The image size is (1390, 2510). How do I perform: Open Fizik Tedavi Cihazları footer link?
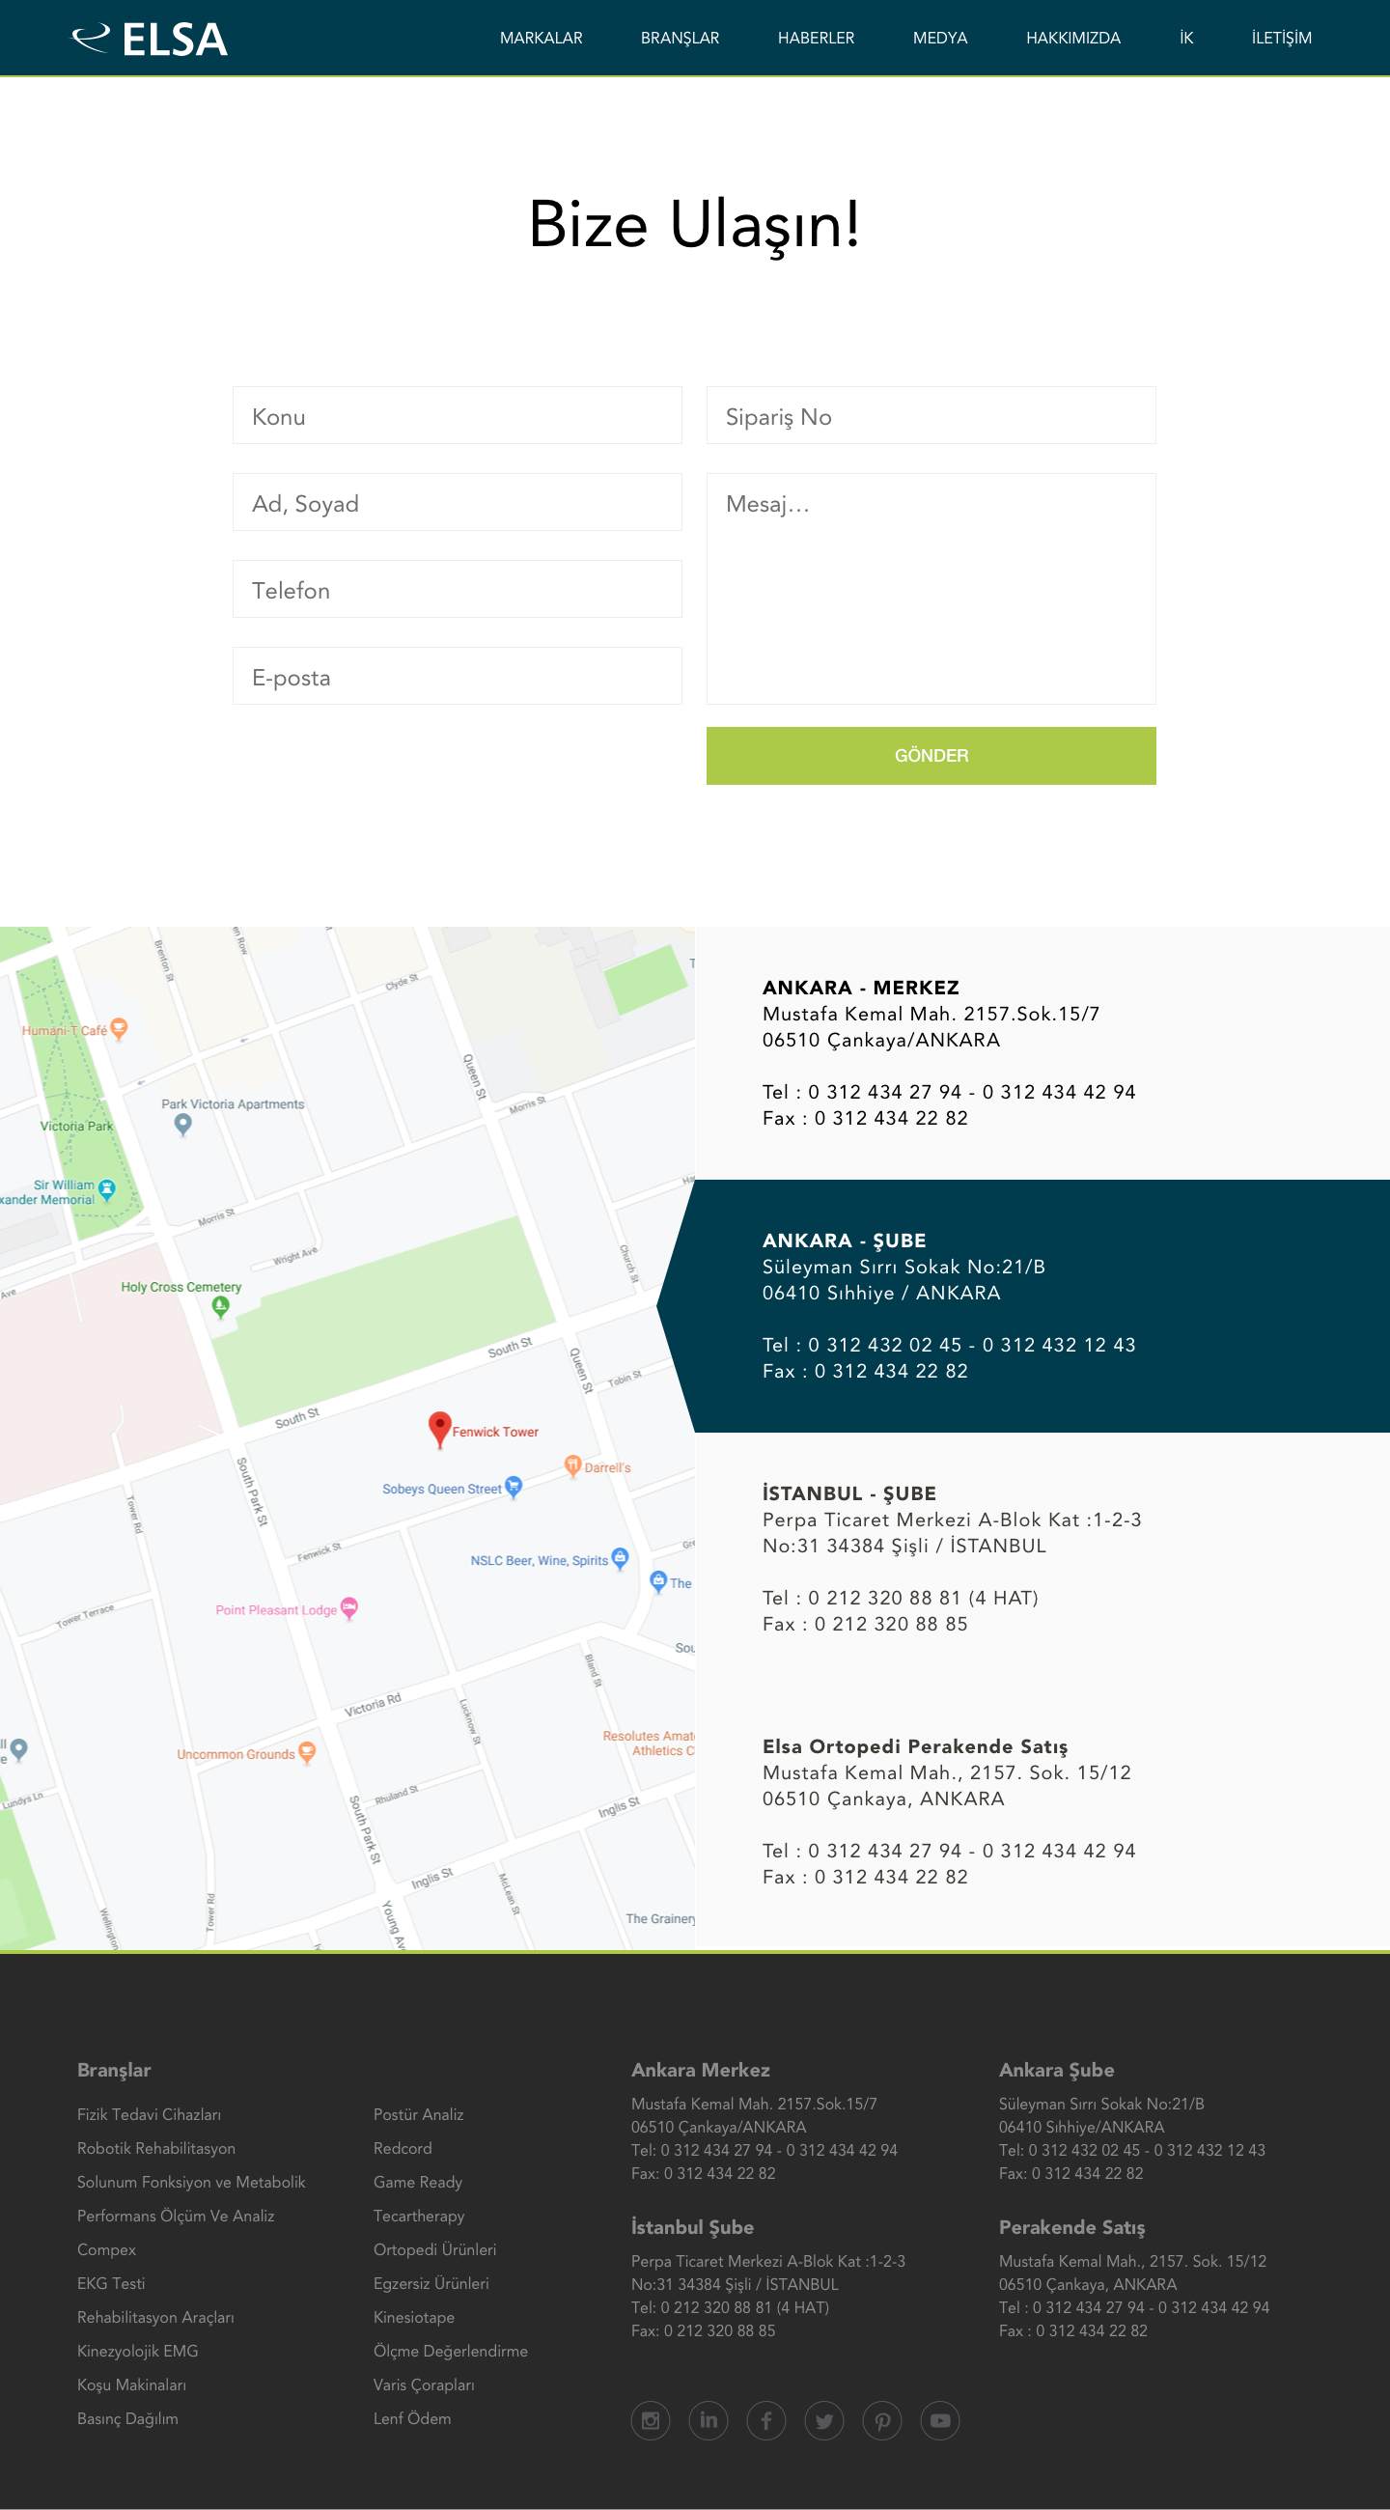149,2114
